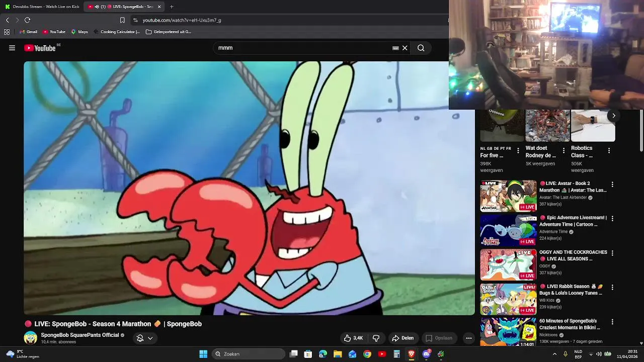Open the Cooking Calculator bookmark
The height and width of the screenshot is (362, 644).
[117, 32]
